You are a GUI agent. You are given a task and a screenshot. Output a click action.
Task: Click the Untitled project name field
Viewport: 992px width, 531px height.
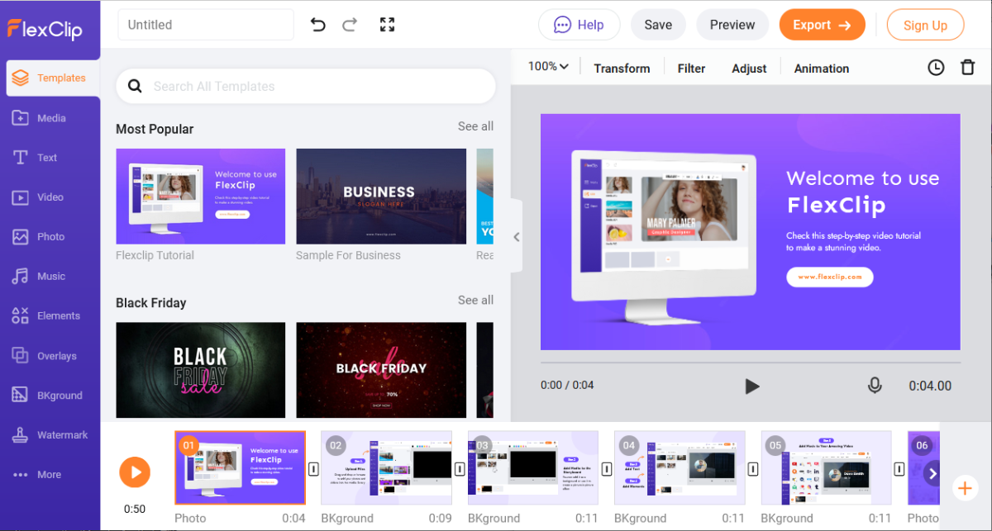tap(206, 25)
